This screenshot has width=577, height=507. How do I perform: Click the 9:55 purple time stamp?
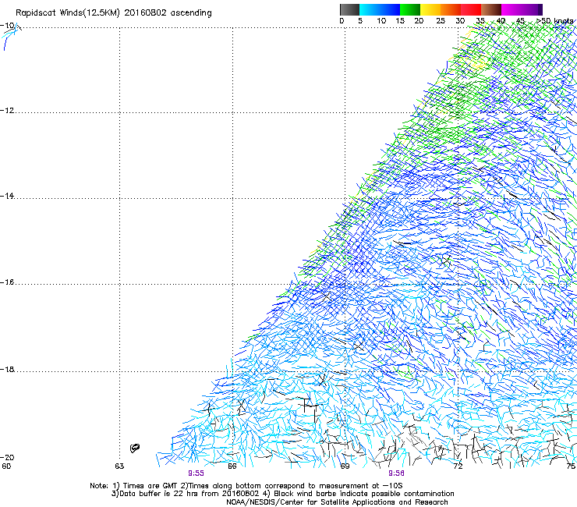pyautogui.click(x=196, y=473)
